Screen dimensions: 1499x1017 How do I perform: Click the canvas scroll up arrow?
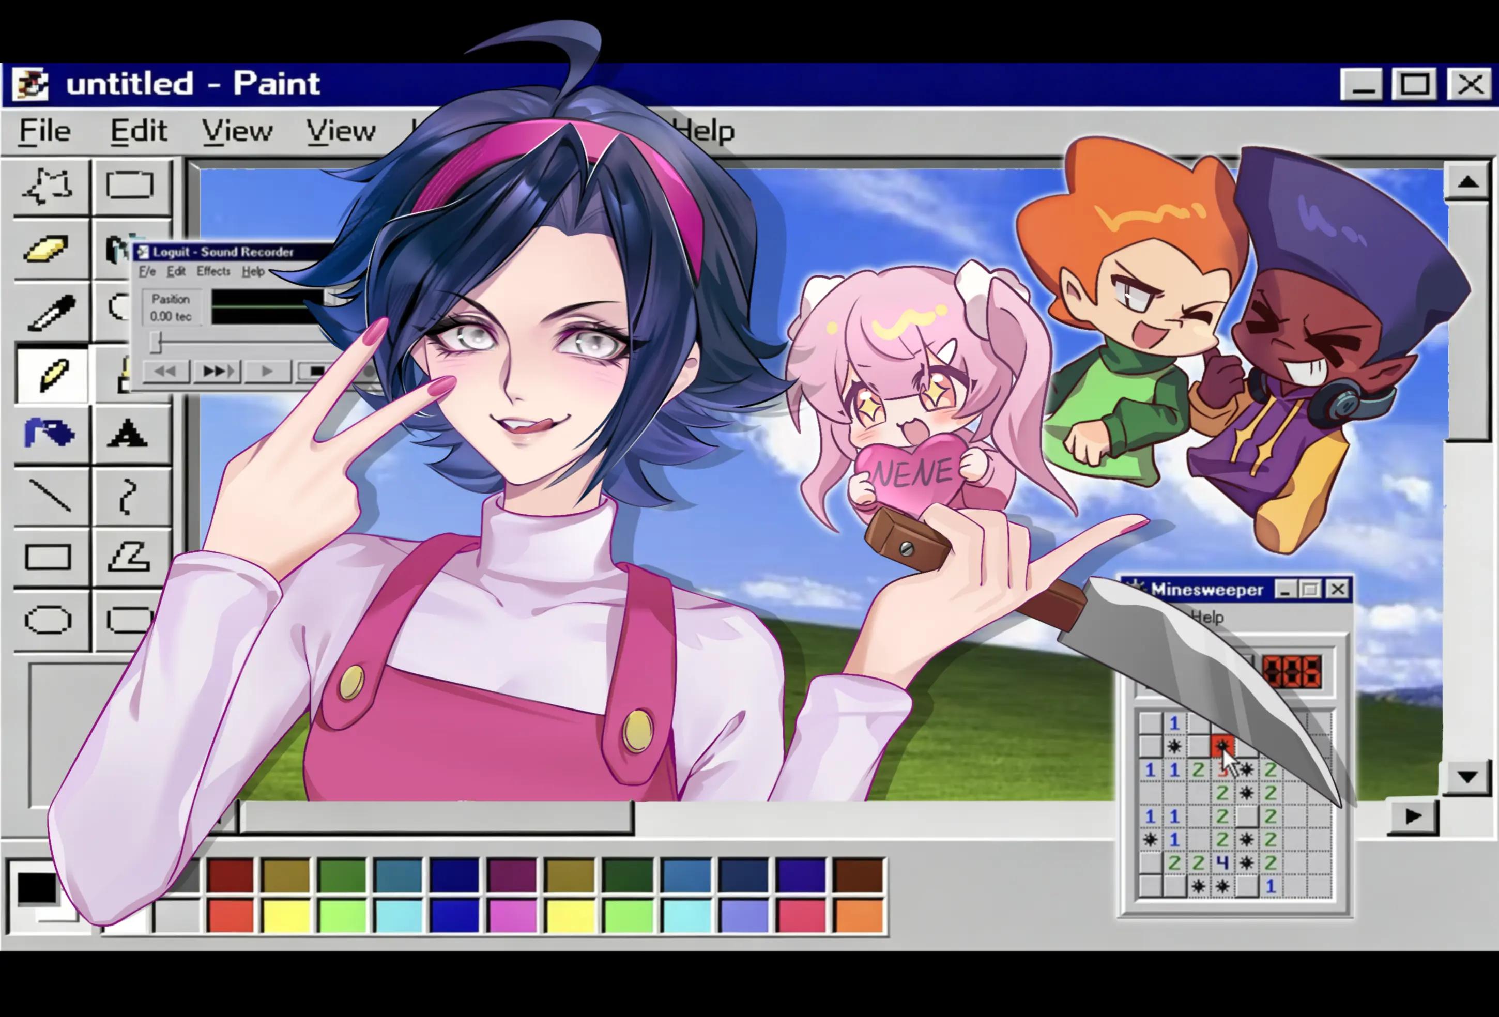click(1468, 182)
